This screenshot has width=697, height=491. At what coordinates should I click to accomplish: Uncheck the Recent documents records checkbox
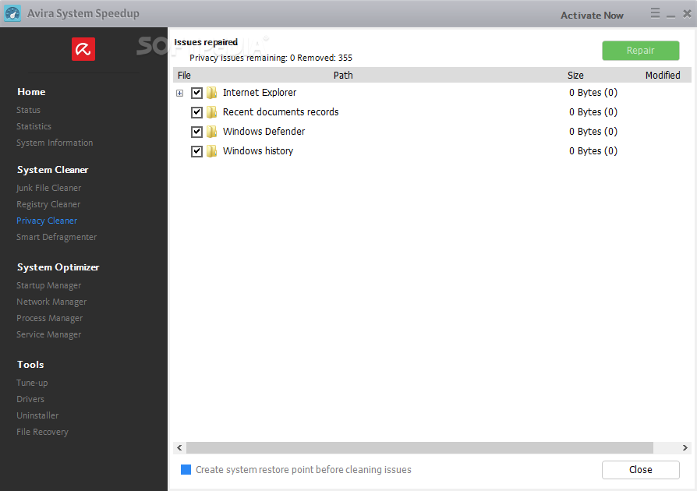(x=197, y=112)
